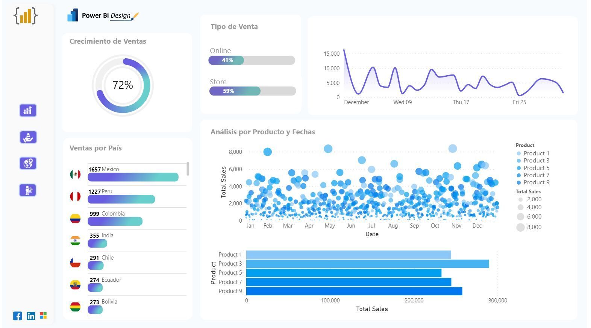This screenshot has height=328, width=591.
Task: Click the 'Ventas por País' title
Action: [95, 148]
